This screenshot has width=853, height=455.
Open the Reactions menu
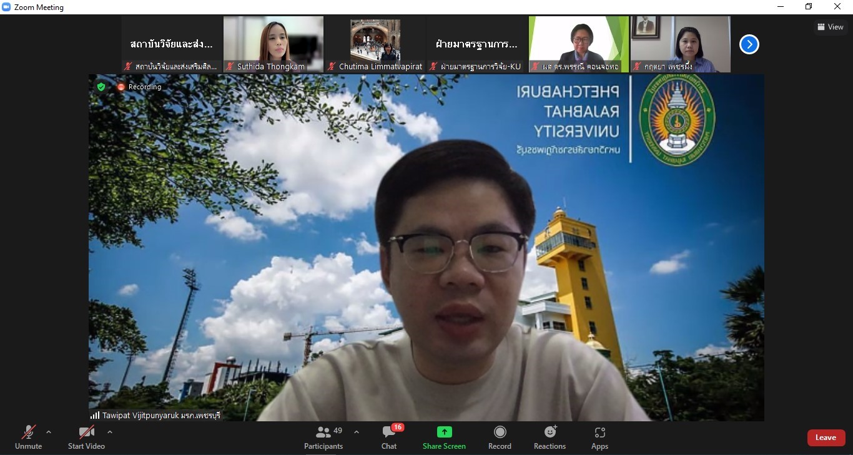[x=550, y=437]
